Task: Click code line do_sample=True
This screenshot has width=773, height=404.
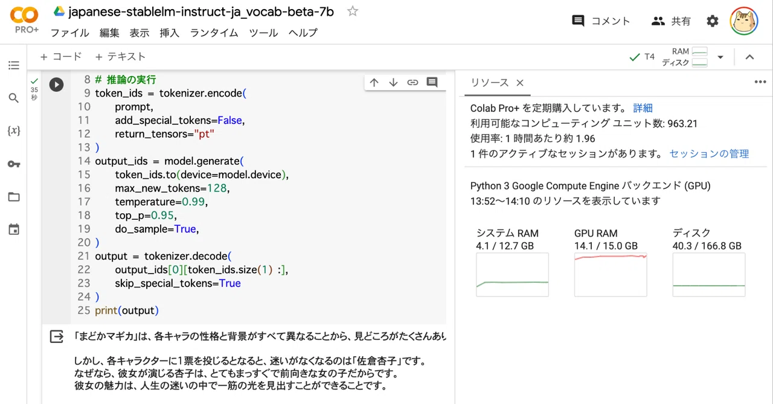Action: pos(156,229)
